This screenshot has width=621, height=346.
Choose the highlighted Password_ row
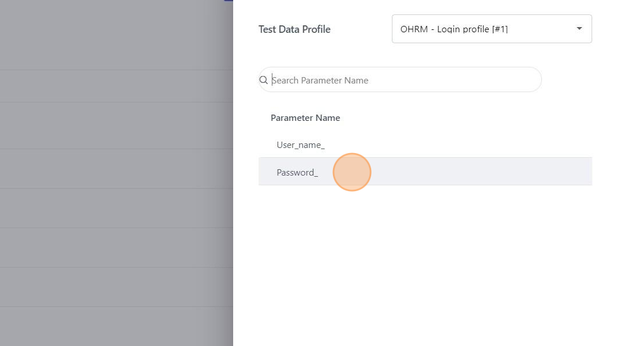coord(425,172)
